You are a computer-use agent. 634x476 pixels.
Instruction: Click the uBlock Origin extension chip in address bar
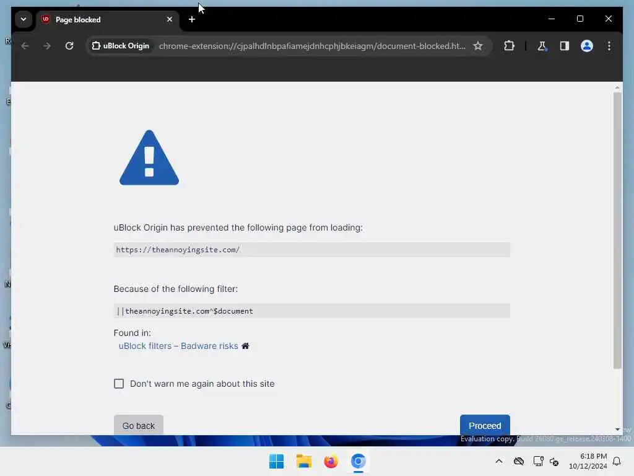tap(120, 46)
